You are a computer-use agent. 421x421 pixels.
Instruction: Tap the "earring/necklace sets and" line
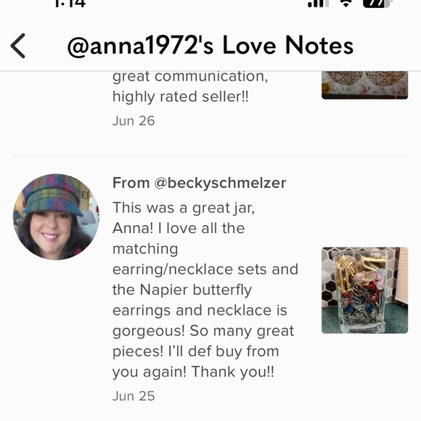tap(205, 269)
